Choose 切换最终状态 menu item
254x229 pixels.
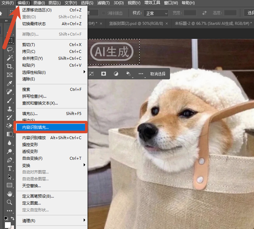click(52, 24)
